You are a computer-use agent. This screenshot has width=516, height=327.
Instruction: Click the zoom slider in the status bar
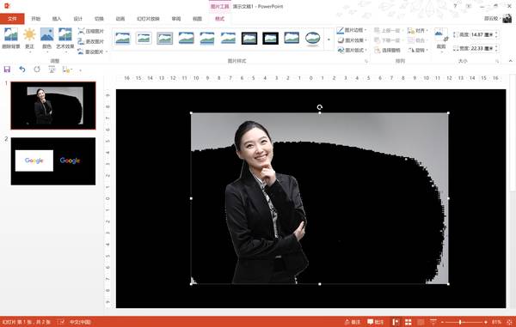(464, 322)
